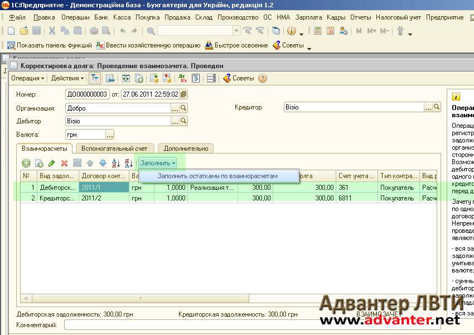The width and height of the screenshot is (474, 335).
Task: Click ellipsis select button for Валюта
Action: [110, 135]
